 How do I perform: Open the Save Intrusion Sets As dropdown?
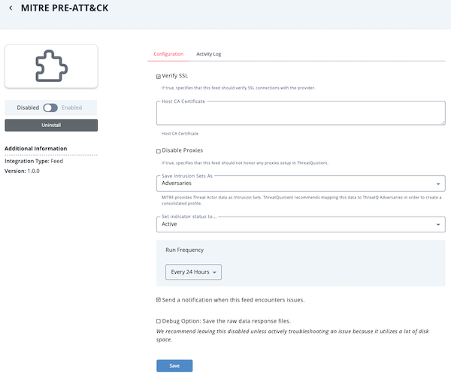(301, 183)
